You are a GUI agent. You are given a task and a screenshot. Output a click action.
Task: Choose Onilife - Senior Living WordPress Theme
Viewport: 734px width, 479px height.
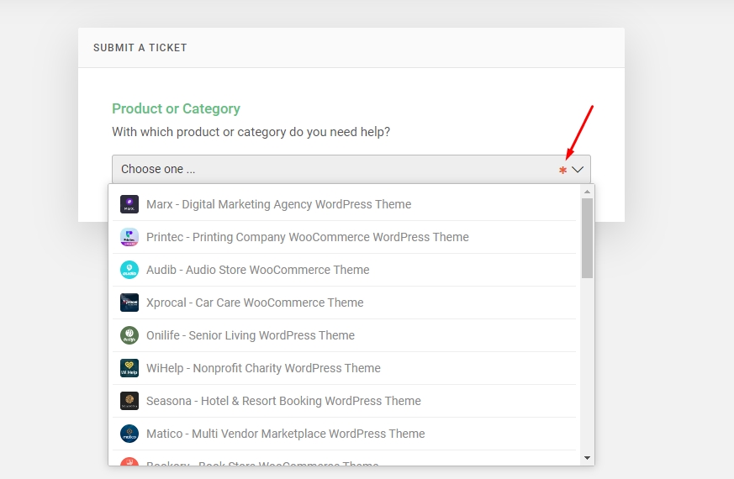click(x=251, y=335)
